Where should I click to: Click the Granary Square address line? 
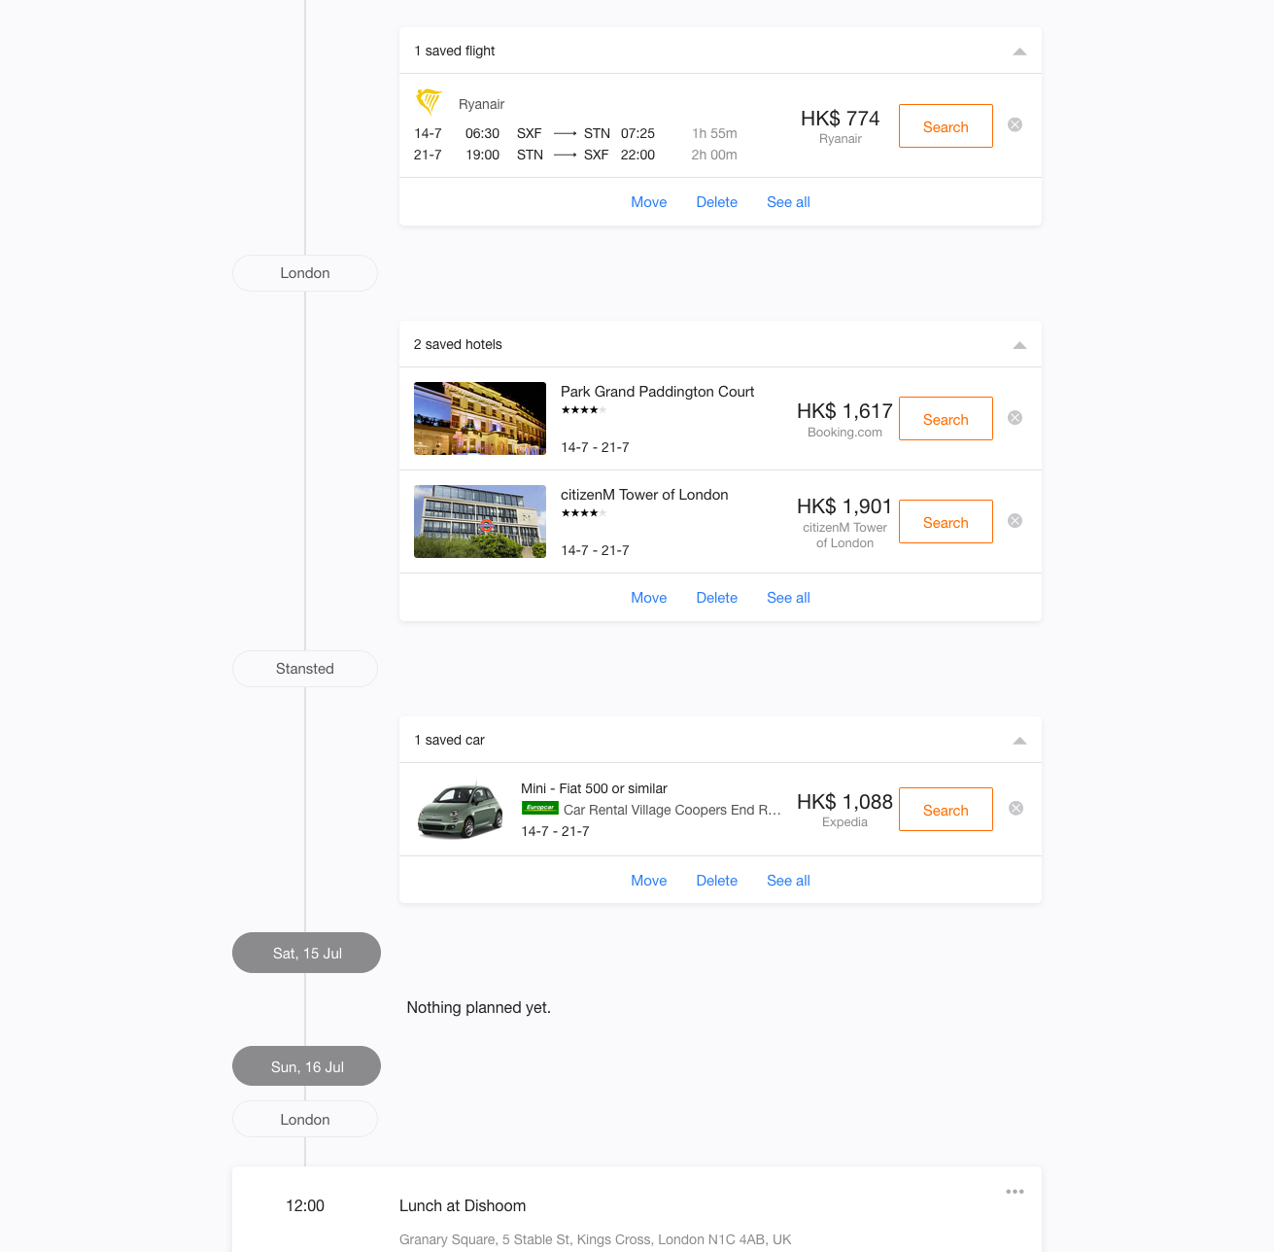(596, 1239)
